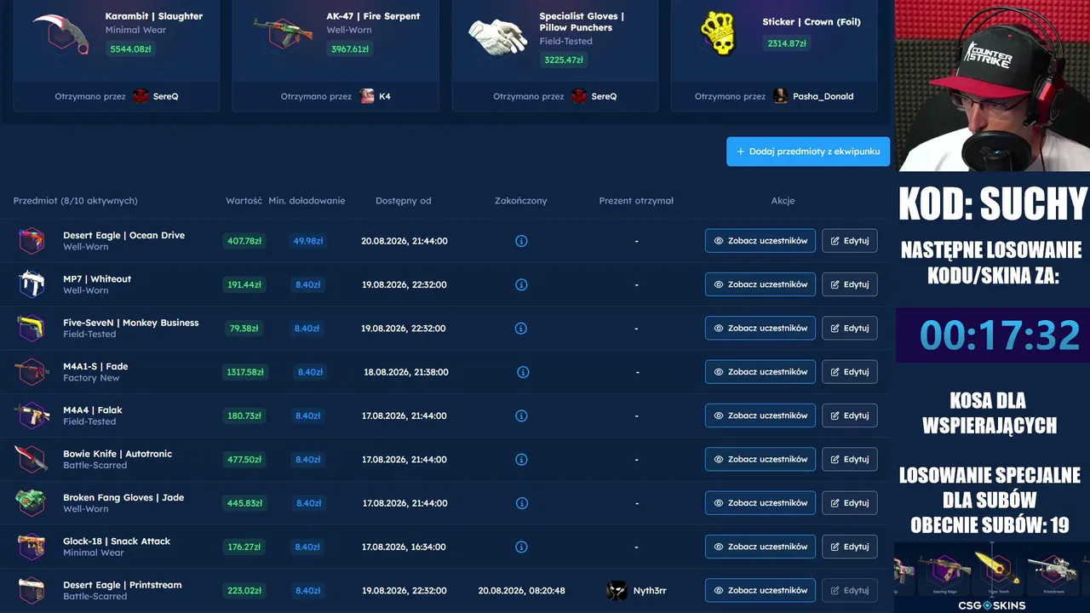The width and height of the screenshot is (1090, 613).
Task: Click the 3967.61zł price on AK-47 Fire Serpent
Action: tap(350, 49)
